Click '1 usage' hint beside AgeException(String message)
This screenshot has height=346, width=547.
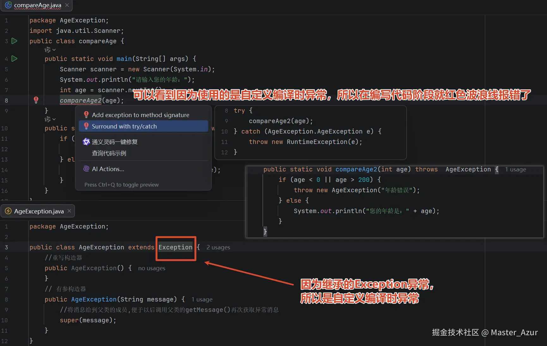202,300
